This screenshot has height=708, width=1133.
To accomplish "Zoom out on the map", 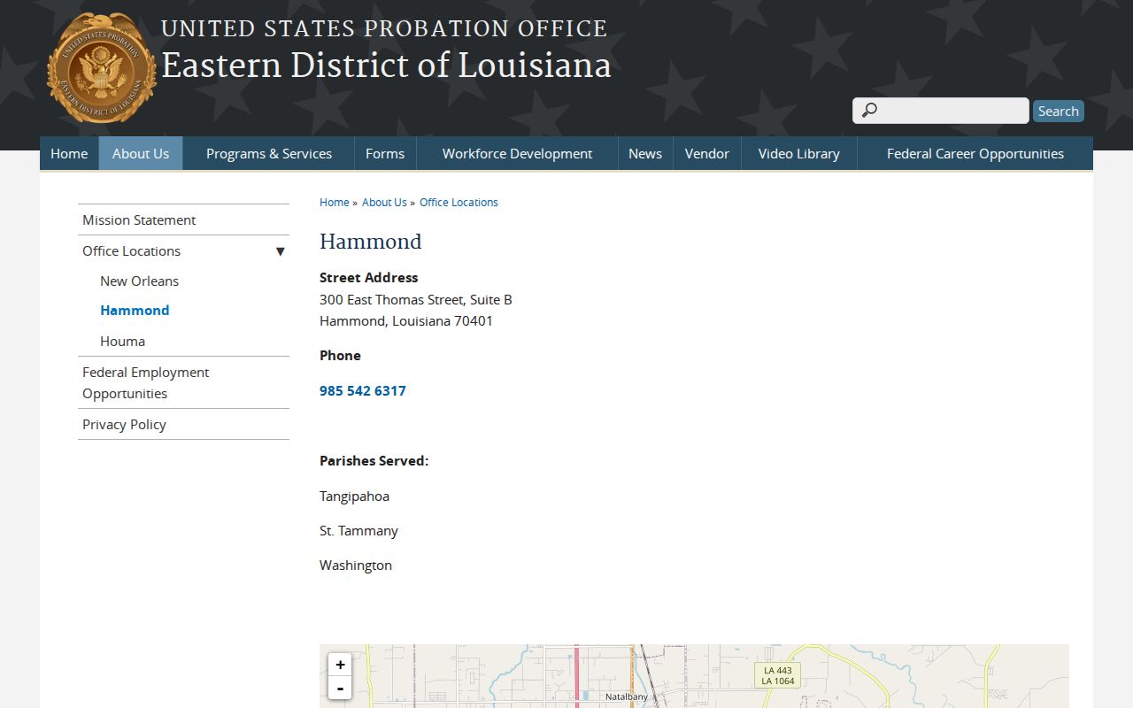I will (x=340, y=688).
